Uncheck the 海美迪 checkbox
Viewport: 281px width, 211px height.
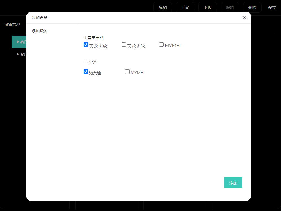pyautogui.click(x=86, y=72)
